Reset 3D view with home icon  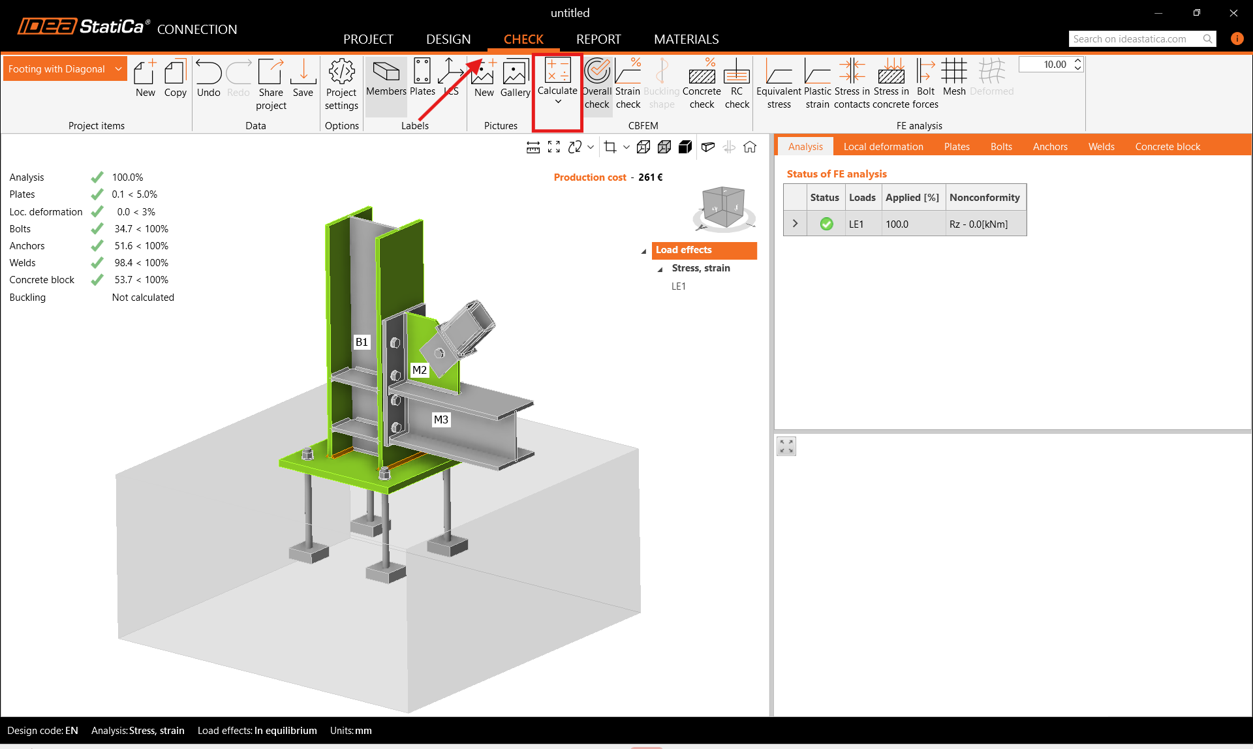[x=750, y=147]
